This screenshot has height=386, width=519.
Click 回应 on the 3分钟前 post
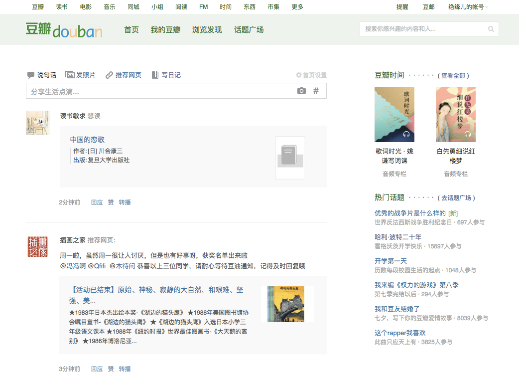(x=97, y=369)
